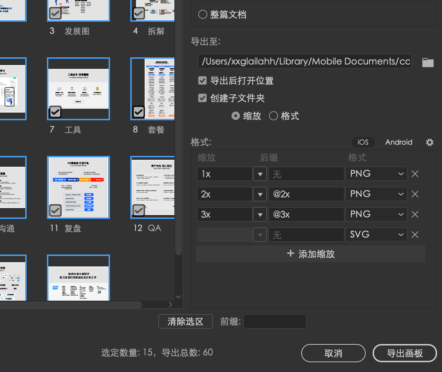Click 导出画板 button
442x372 pixels.
[x=405, y=353]
